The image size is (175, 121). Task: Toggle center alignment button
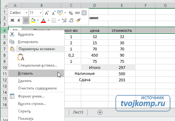pyautogui.click(x=26, y=20)
